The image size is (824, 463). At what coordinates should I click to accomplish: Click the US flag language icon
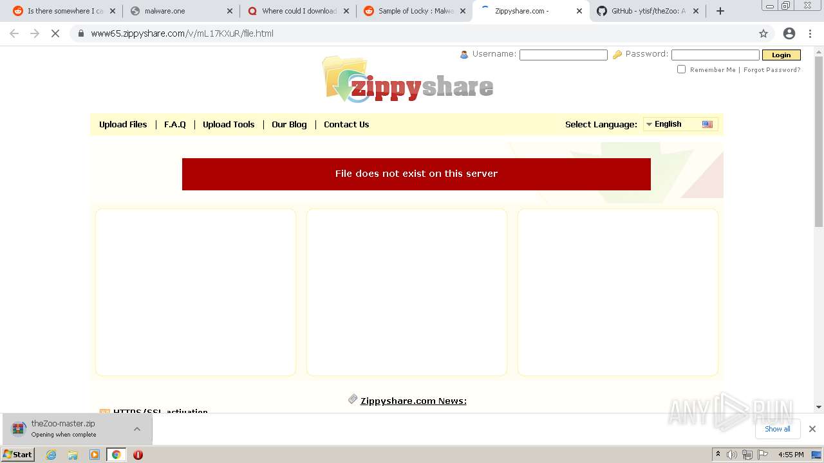point(707,124)
